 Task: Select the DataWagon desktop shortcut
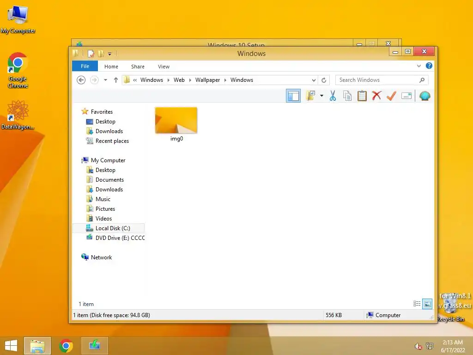pos(18,115)
